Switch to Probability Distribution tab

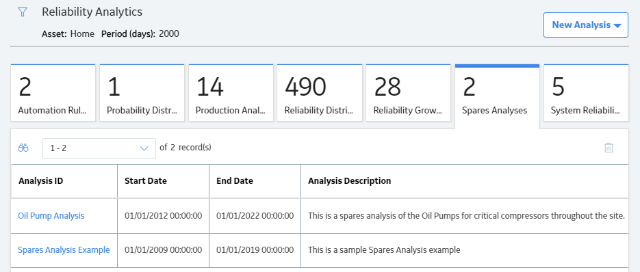[142, 93]
